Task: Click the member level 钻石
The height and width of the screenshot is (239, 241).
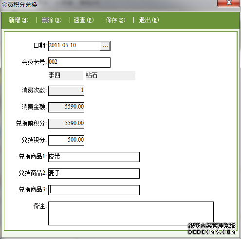Action: point(111,75)
